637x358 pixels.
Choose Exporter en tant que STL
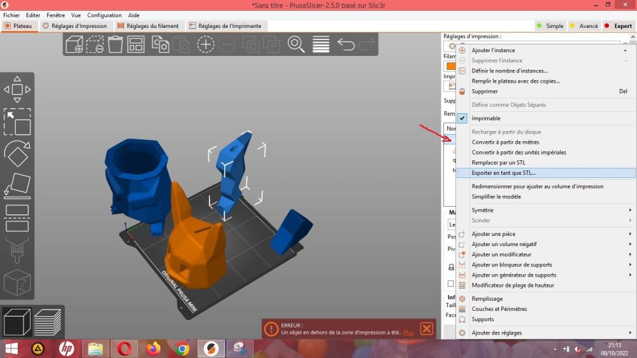click(x=546, y=173)
